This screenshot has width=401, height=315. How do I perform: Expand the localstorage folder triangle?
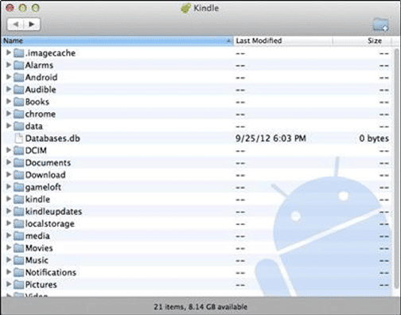[x=9, y=224]
